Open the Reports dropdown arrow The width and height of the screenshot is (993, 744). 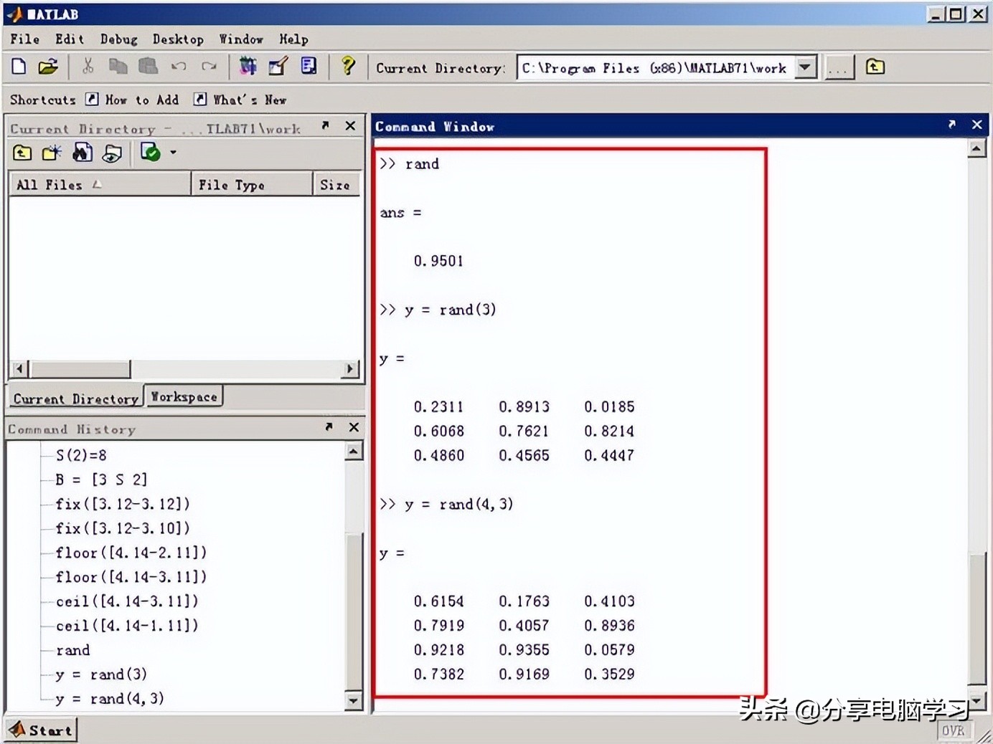click(173, 153)
